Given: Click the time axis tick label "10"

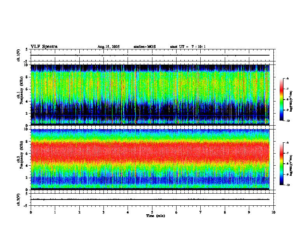Looking at the screenshot, I should (x=273, y=212).
